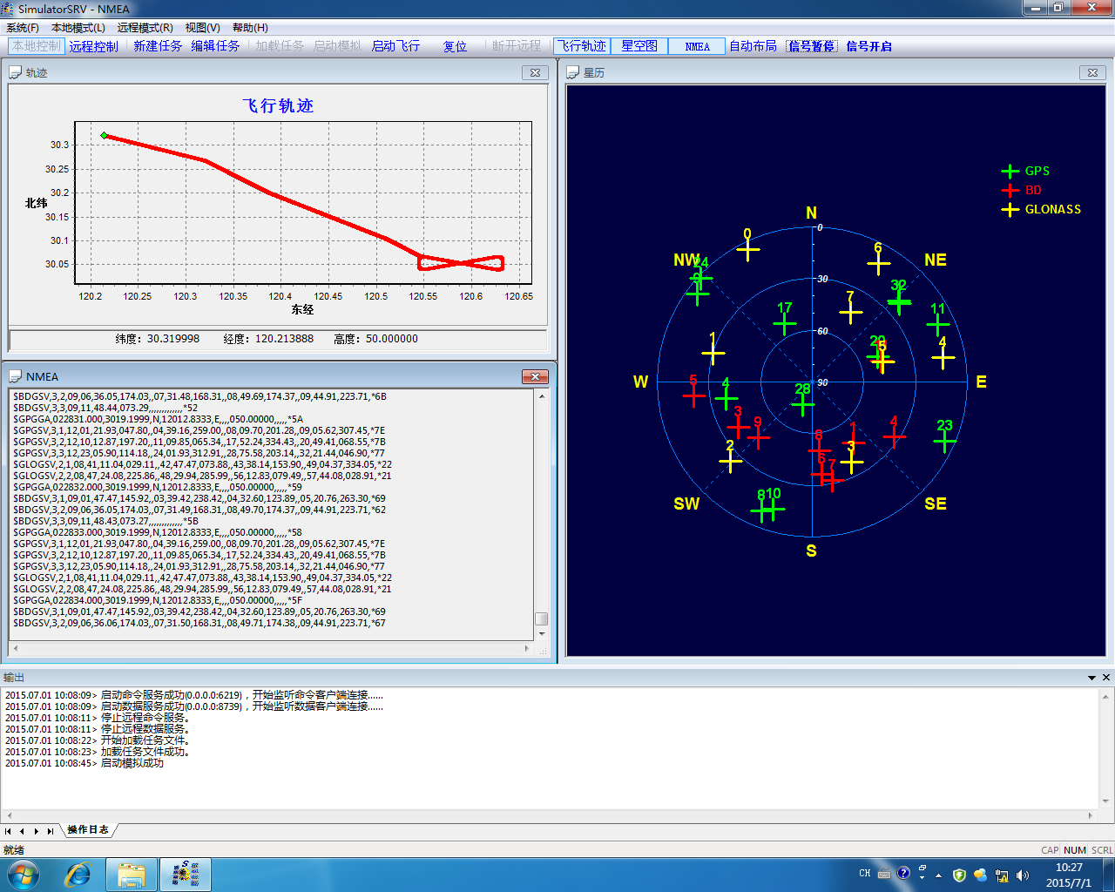Click 经度: 120.213888 readout
1115x892 pixels.
(x=268, y=339)
